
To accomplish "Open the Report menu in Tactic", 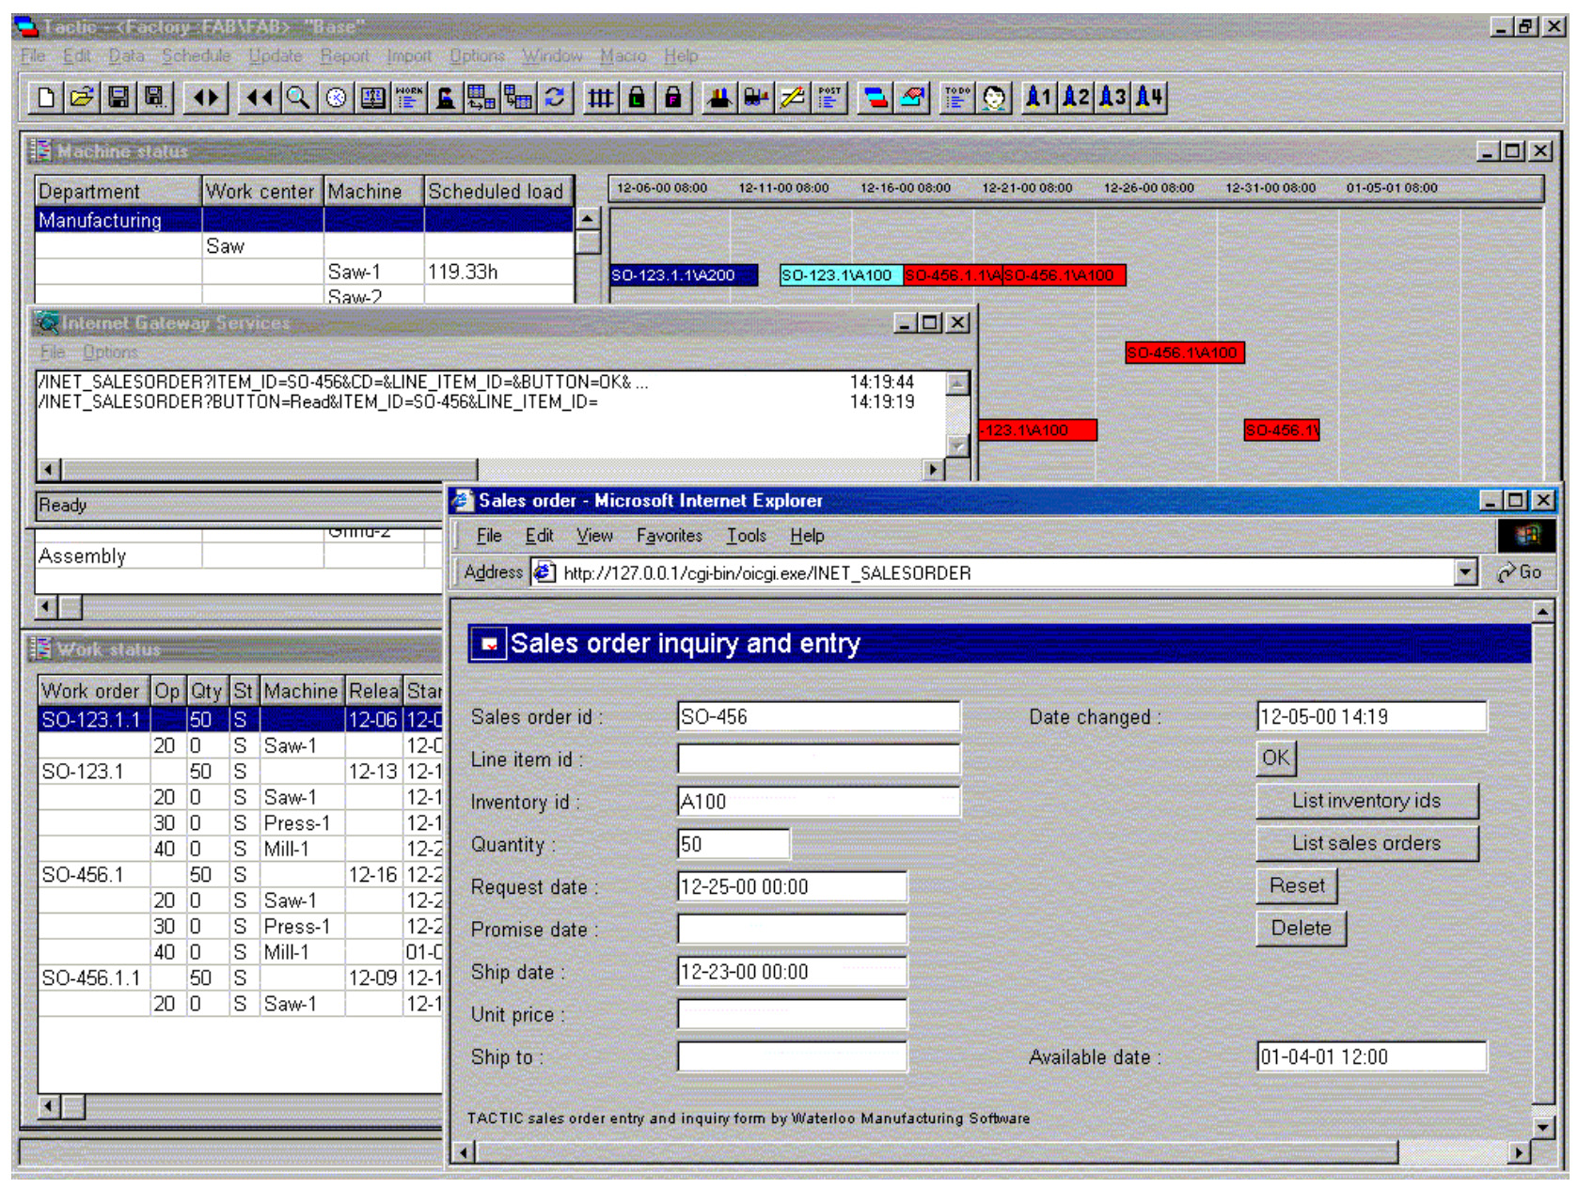I will (344, 55).
